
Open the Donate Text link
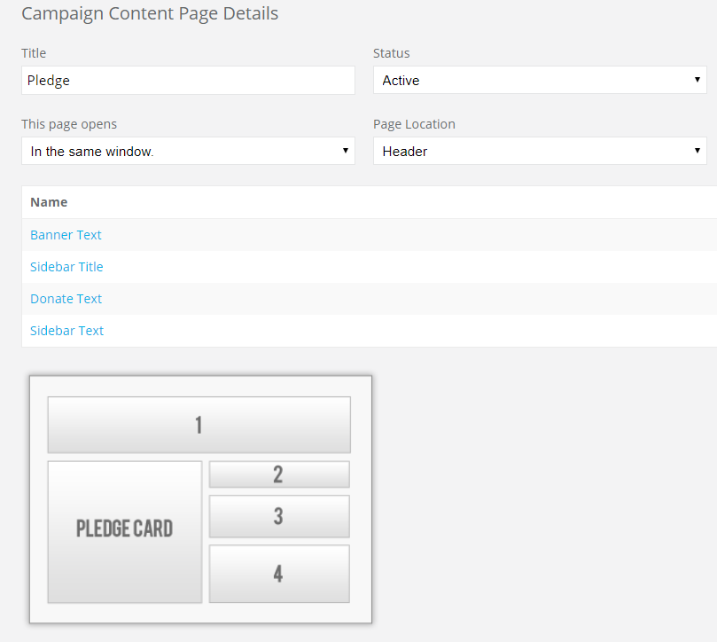tap(66, 299)
